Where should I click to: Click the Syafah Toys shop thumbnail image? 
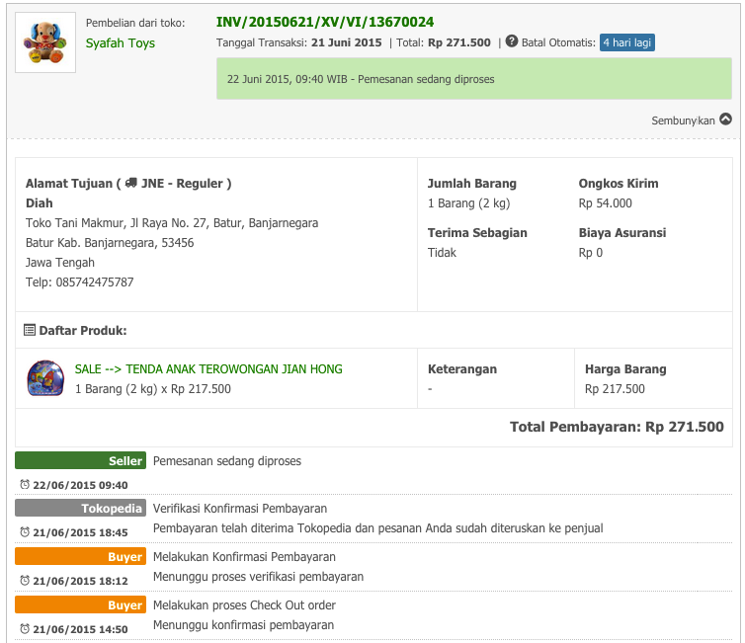(45, 42)
